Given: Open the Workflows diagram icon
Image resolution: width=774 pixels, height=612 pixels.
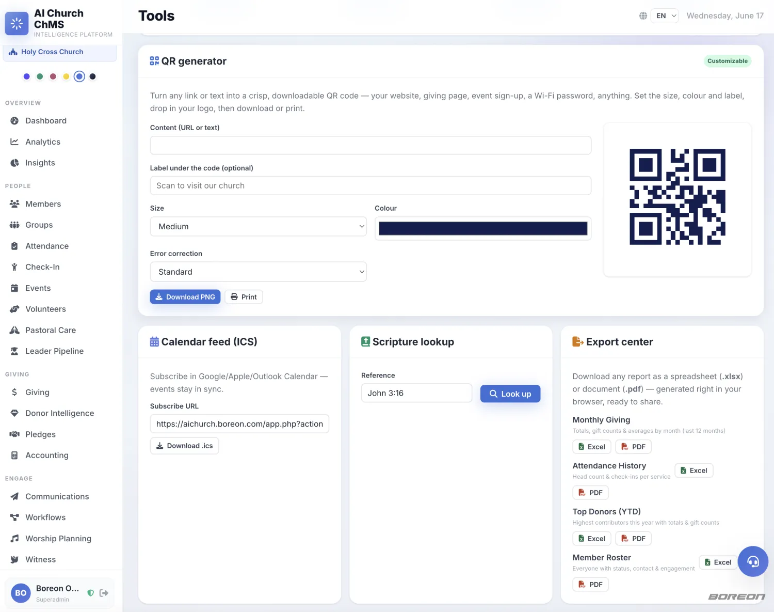Looking at the screenshot, I should click(x=14, y=517).
